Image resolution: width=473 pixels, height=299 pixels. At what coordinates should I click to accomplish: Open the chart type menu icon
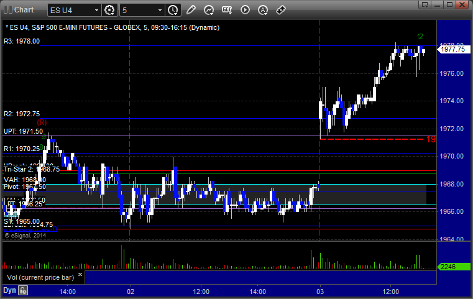209,10
